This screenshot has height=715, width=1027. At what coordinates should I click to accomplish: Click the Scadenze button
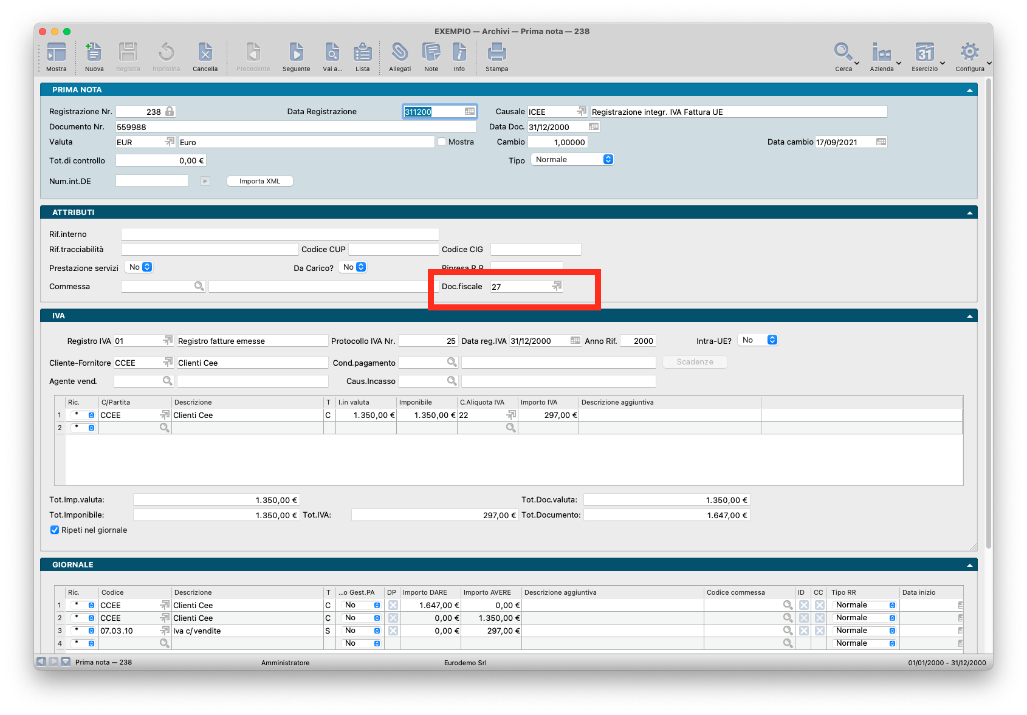pos(695,362)
